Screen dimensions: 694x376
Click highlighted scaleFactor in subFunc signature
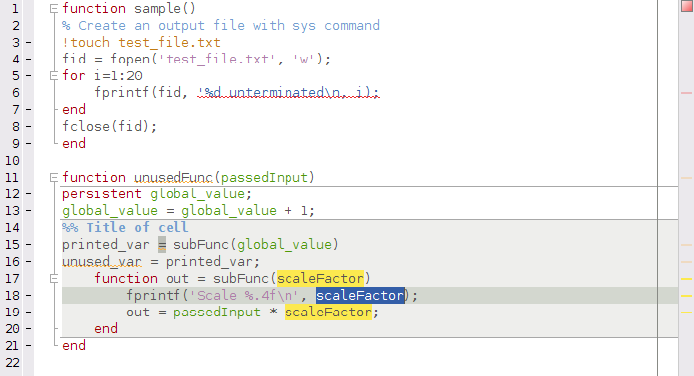[320, 278]
